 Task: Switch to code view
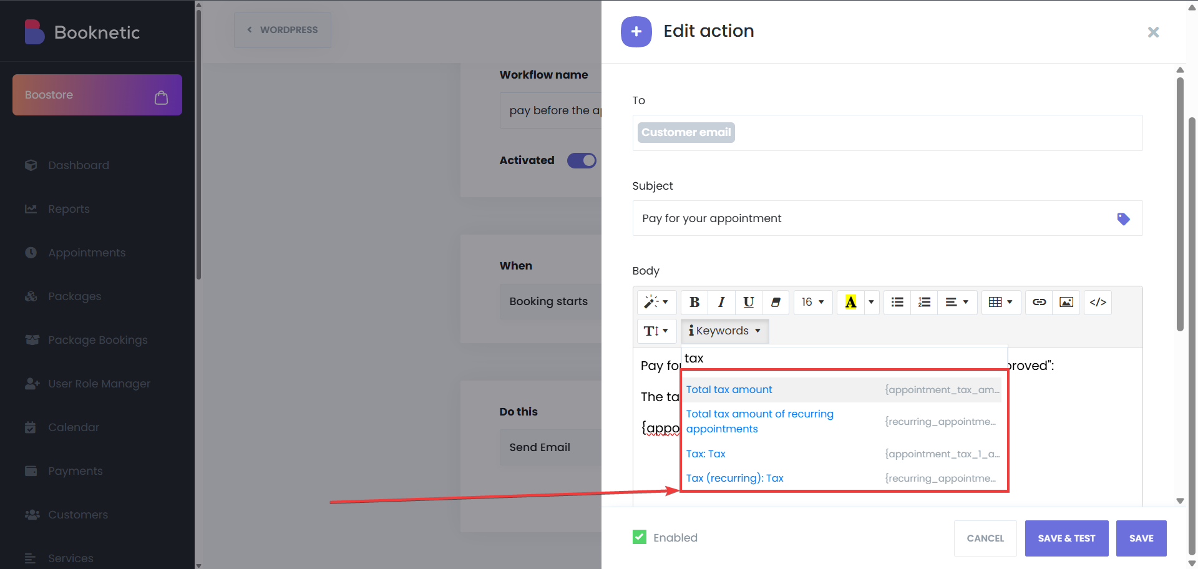(1098, 303)
